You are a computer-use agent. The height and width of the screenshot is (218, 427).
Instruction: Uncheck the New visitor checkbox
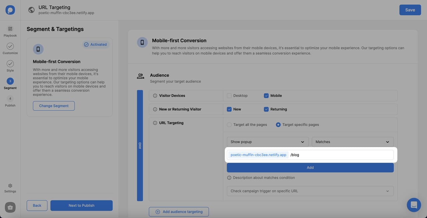[x=229, y=109]
